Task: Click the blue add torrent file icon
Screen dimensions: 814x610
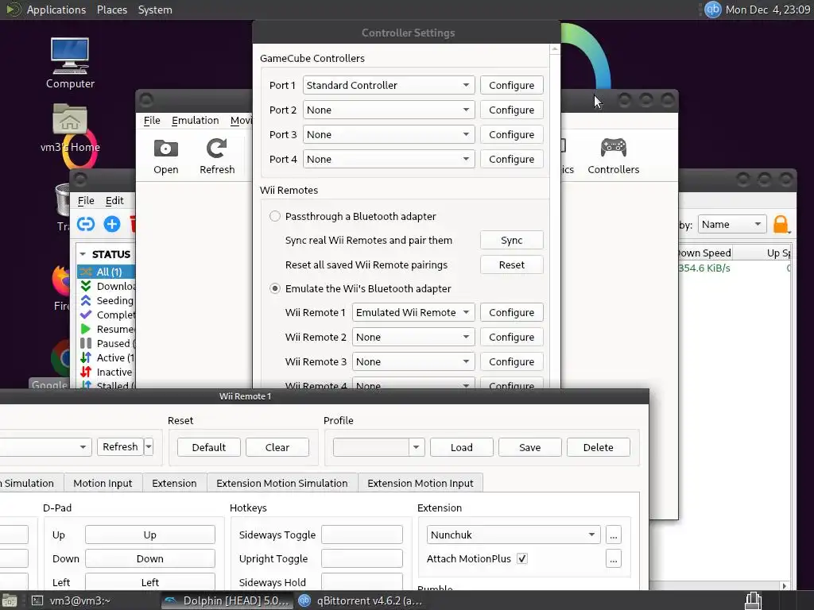Action: pyautogui.click(x=112, y=224)
